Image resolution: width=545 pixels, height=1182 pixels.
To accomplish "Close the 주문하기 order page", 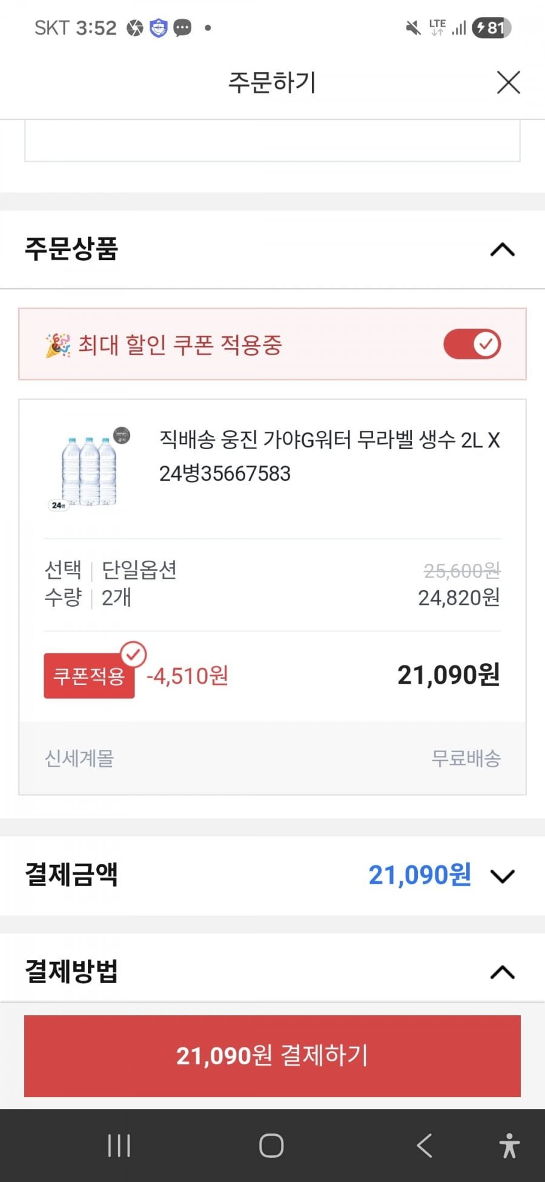I will (508, 82).
